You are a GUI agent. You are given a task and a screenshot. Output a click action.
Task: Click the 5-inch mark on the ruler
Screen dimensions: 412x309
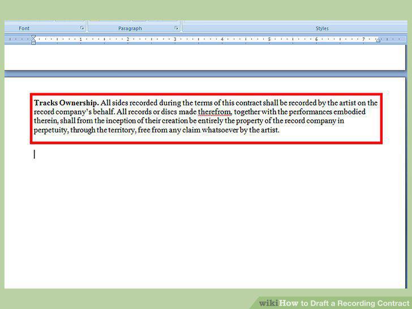pyautogui.click(x=269, y=39)
